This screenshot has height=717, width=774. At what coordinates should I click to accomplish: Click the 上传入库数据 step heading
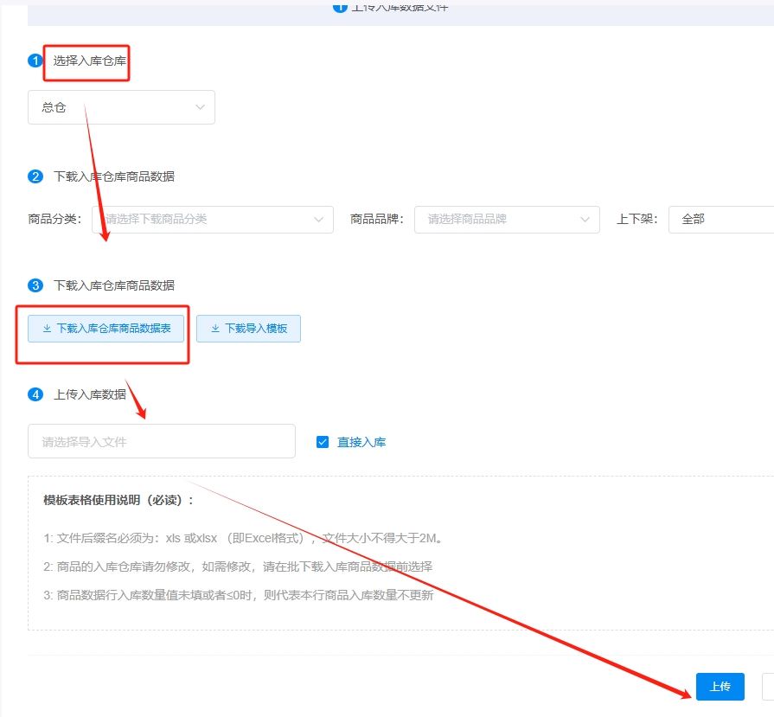coord(90,394)
